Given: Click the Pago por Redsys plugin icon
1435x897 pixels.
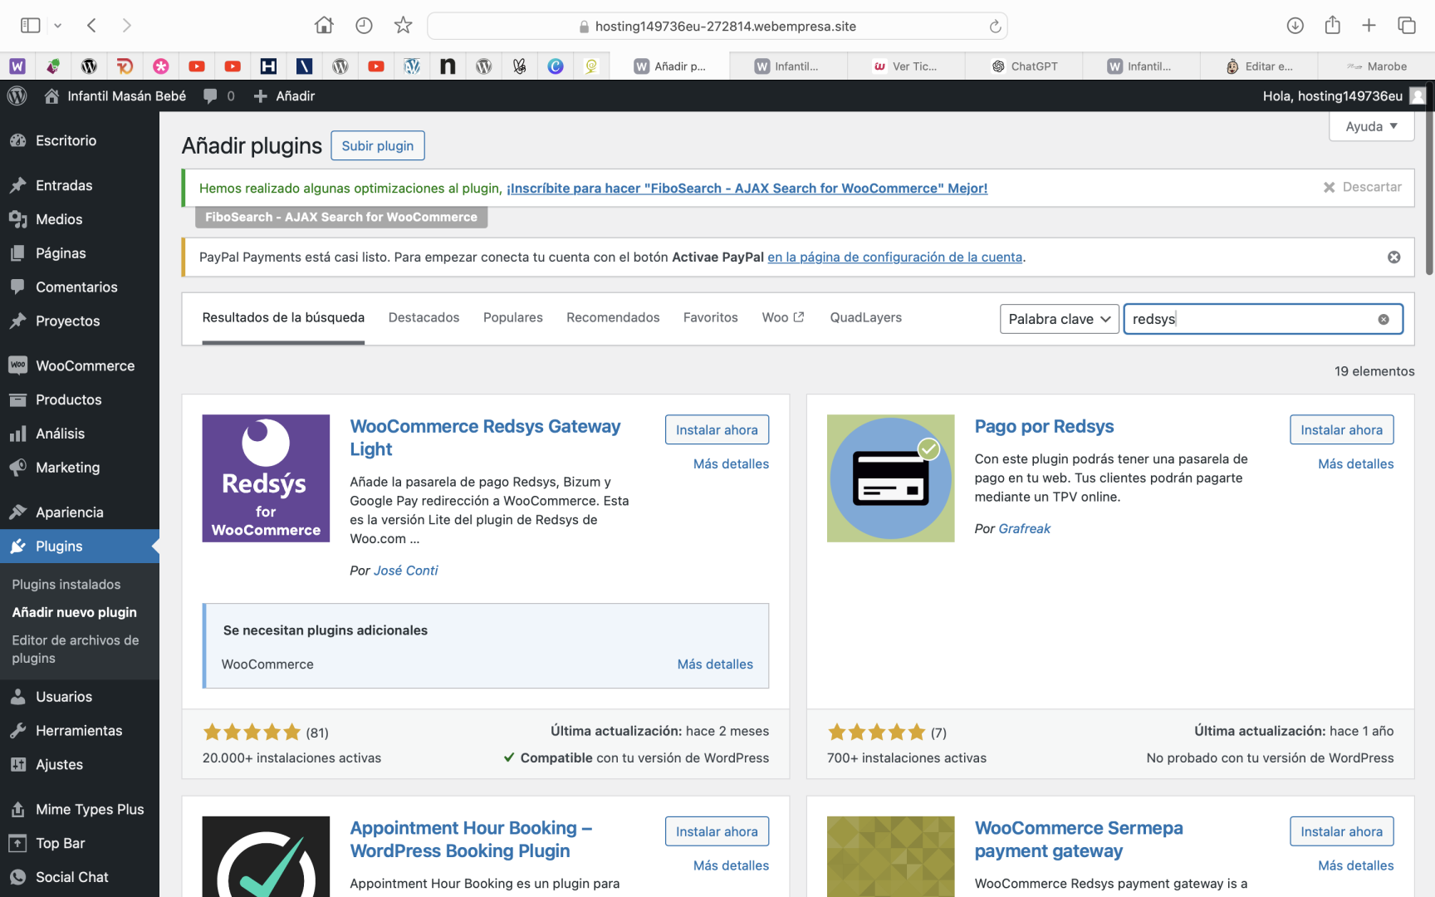Looking at the screenshot, I should click(890, 478).
